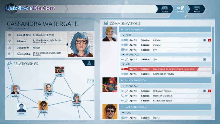220x124 pixels.
Task: Open the highlighted WorkEasy employer rated mail
Action: tap(170, 69)
